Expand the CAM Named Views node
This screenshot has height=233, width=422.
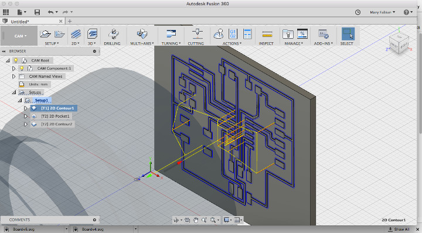point(13,77)
